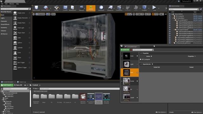This screenshot has width=203, height=114.
Task: Open the Filters dropdown
Action: (x=36, y=89)
